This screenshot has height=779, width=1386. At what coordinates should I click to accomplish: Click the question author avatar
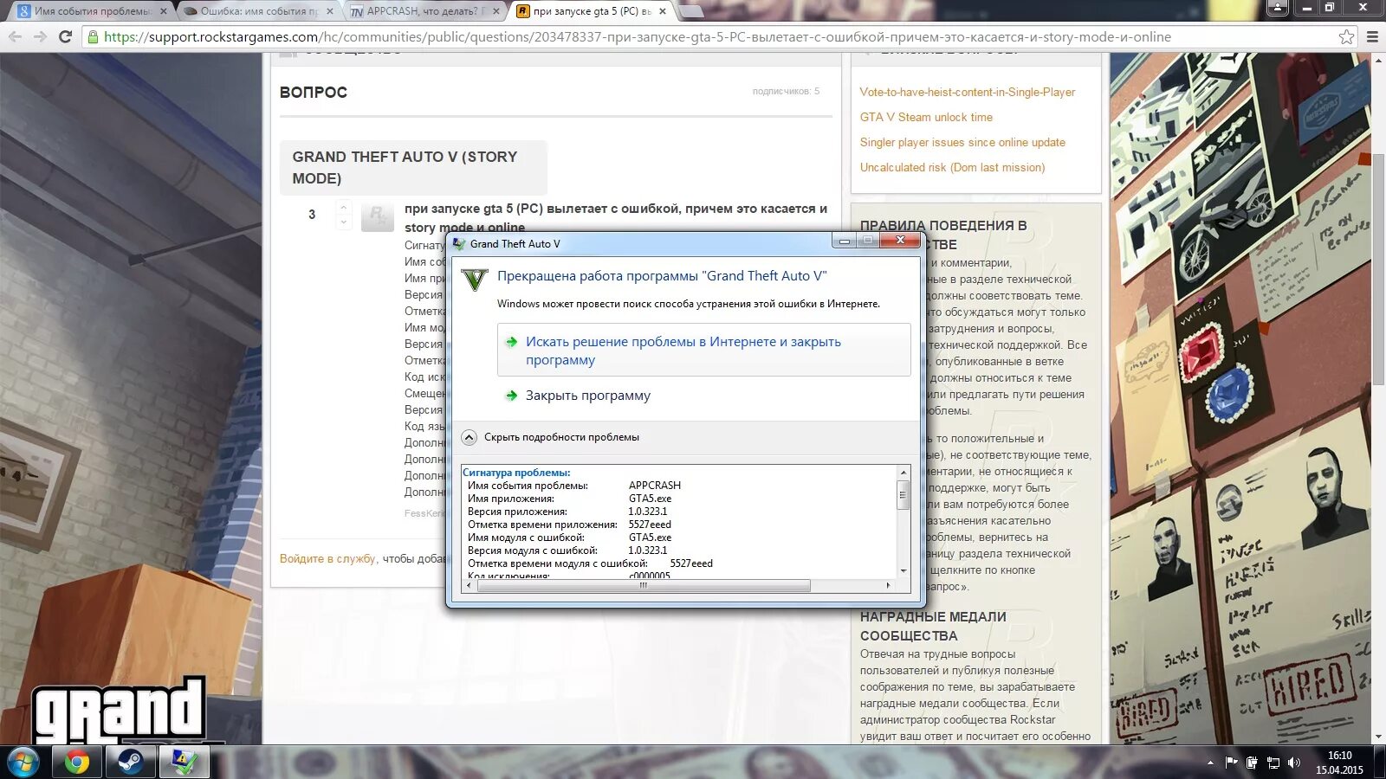coord(377,216)
